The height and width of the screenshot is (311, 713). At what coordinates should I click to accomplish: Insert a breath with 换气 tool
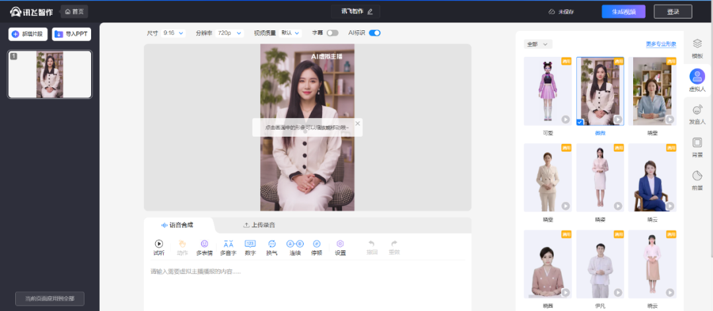coord(272,244)
